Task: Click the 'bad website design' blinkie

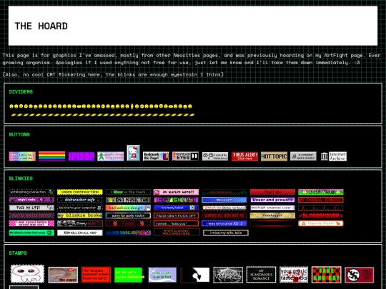Action: (128, 208)
